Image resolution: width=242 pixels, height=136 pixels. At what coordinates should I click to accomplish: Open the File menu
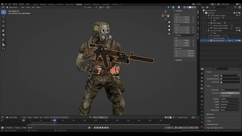6,4
